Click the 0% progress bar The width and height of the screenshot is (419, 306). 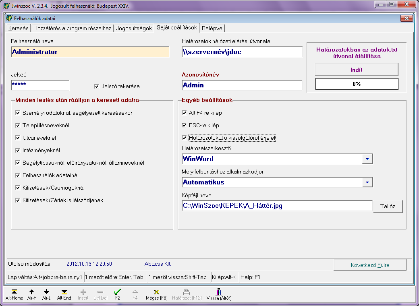[x=357, y=84]
